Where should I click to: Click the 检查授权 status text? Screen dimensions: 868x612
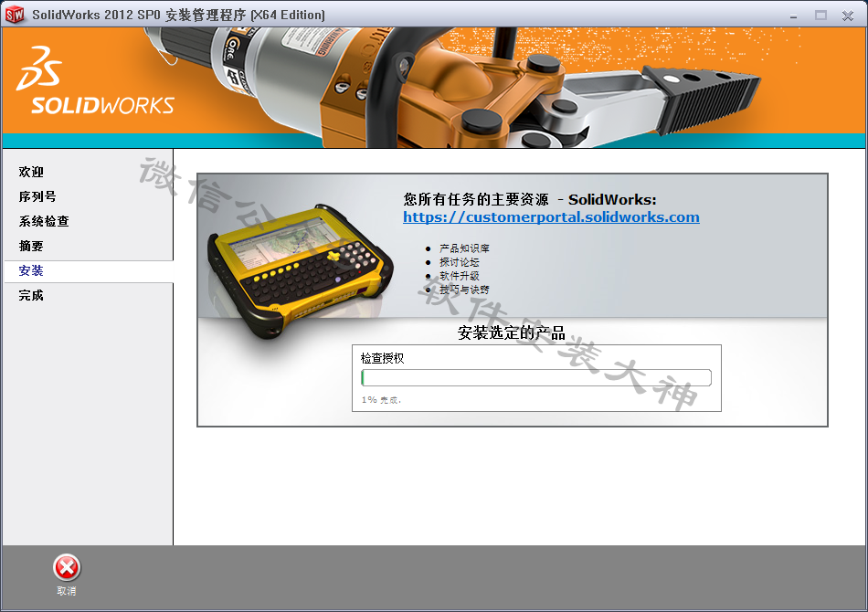(383, 358)
